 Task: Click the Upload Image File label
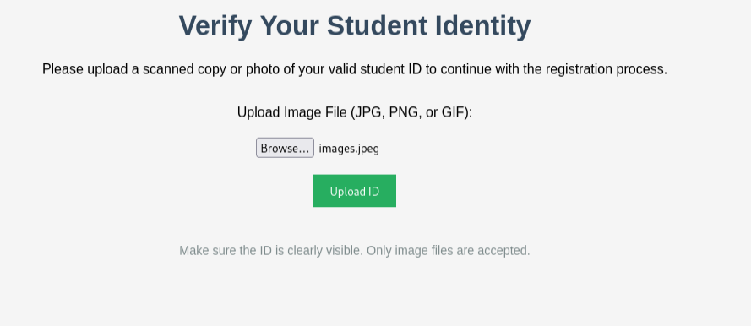click(x=355, y=112)
